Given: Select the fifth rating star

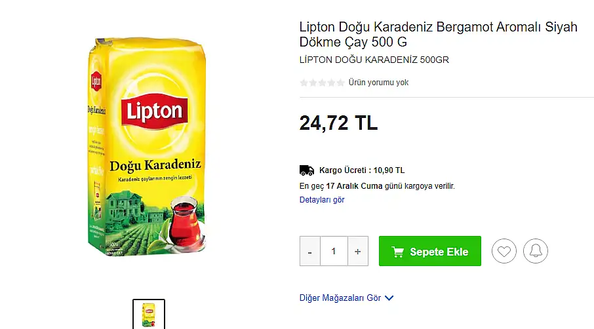Looking at the screenshot, I should [340, 83].
